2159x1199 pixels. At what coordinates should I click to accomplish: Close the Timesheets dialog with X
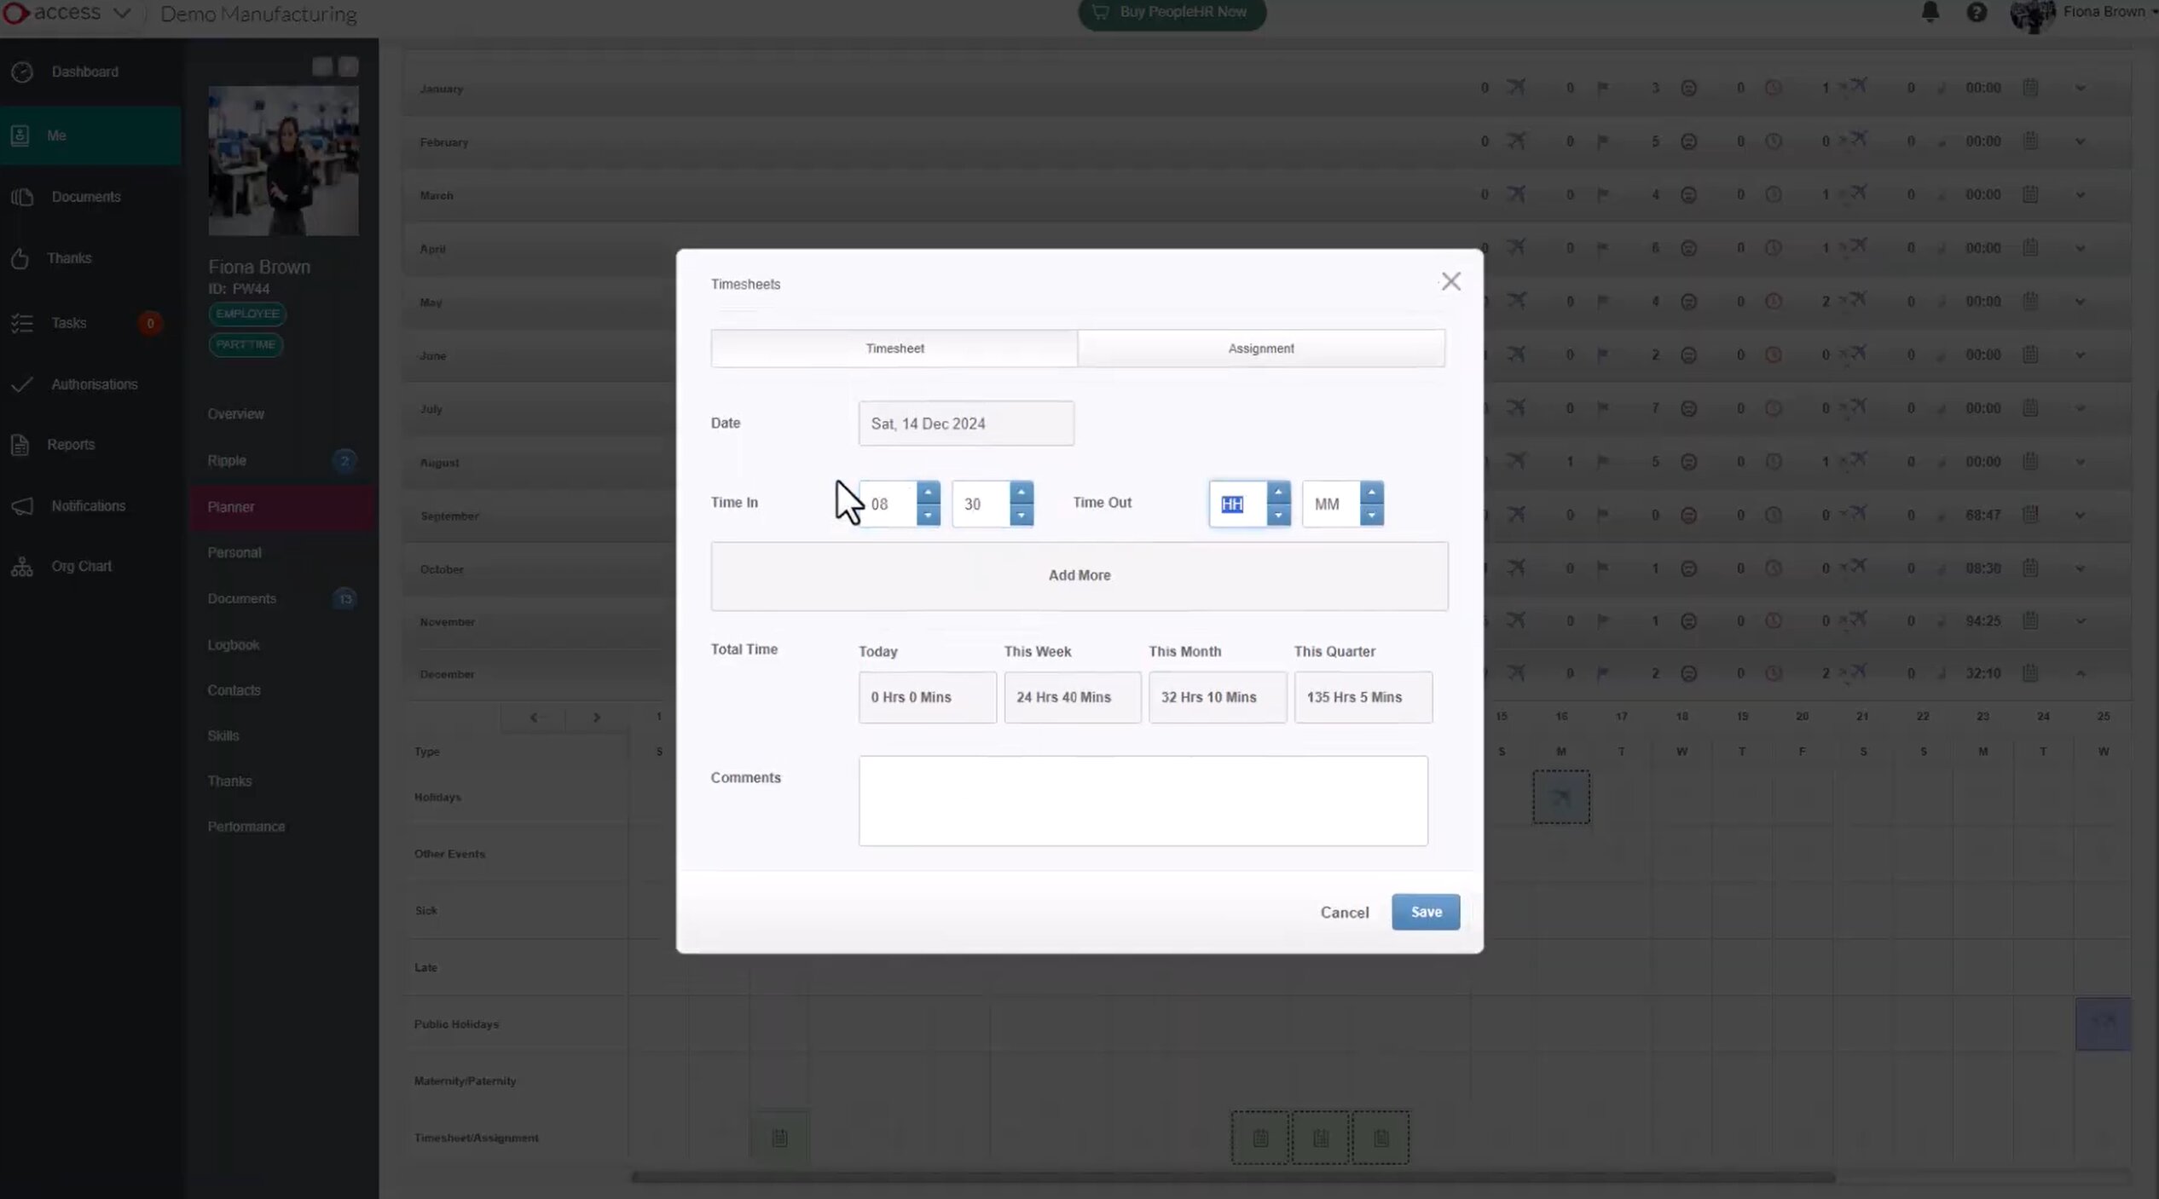pos(1450,282)
